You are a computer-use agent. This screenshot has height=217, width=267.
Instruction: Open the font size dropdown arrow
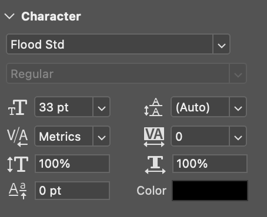pos(102,107)
